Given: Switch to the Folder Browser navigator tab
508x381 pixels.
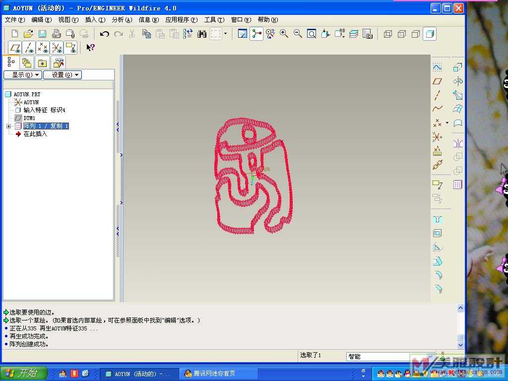Looking at the screenshot, I should [x=27, y=62].
